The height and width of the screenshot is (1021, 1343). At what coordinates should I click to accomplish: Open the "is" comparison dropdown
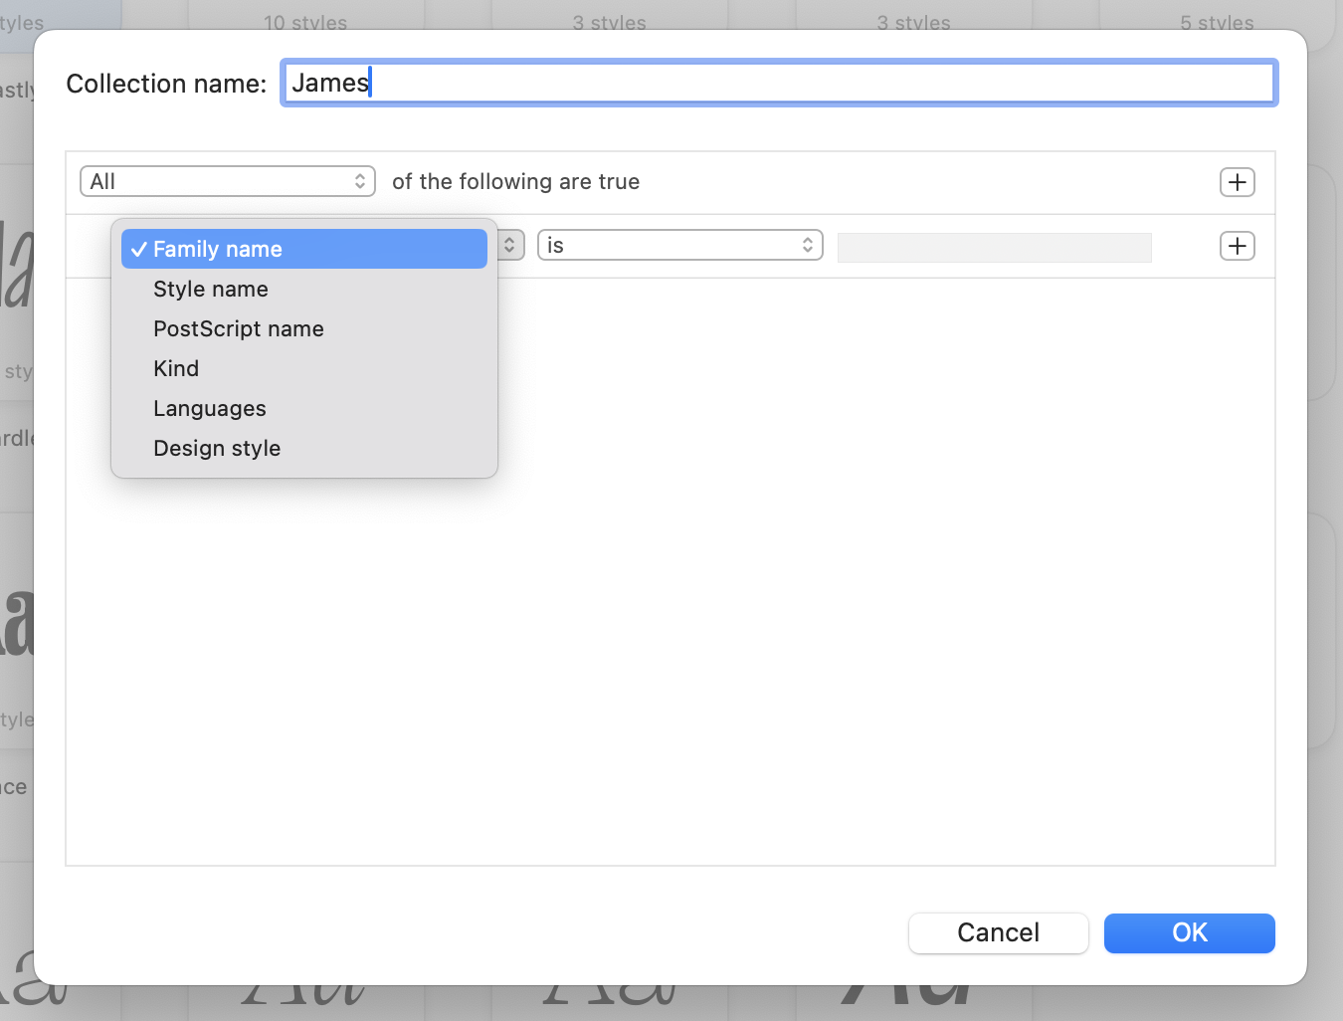click(x=679, y=245)
